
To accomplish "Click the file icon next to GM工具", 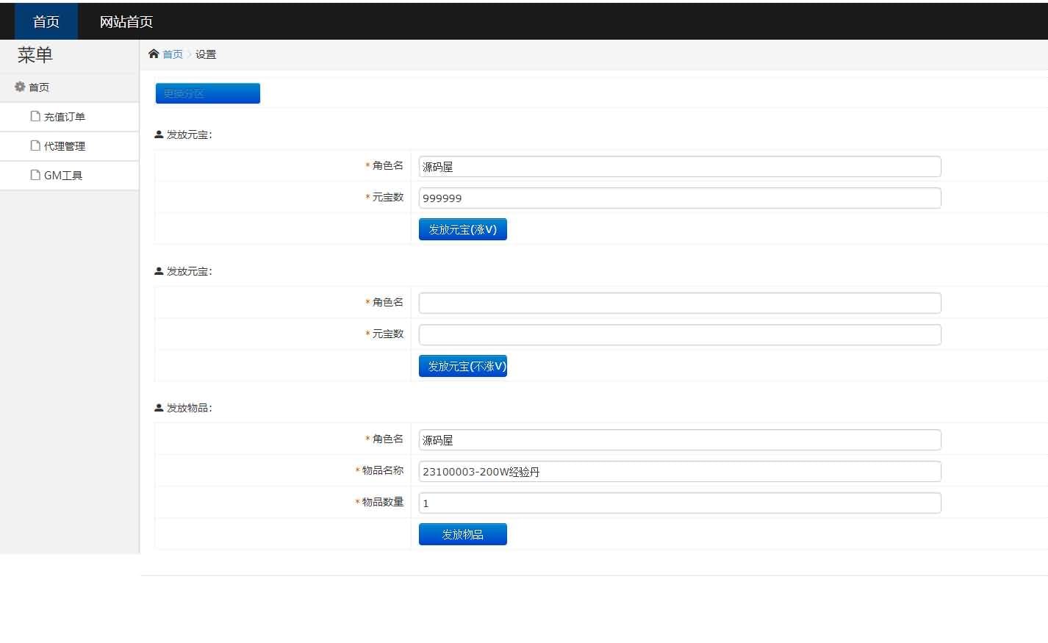I will coord(35,175).
